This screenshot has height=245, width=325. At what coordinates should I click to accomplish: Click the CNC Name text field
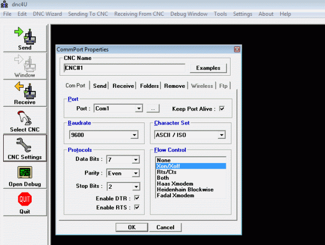[x=124, y=68]
